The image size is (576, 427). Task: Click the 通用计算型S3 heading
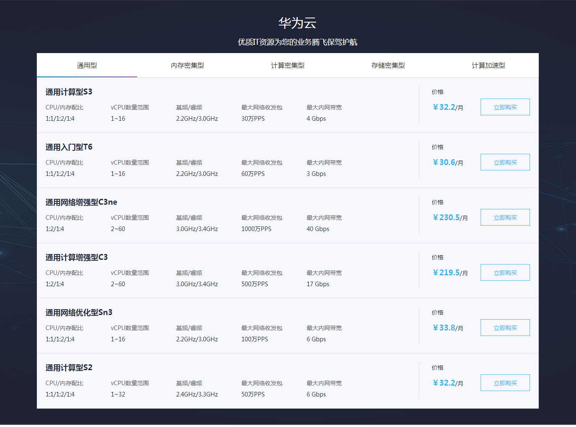pos(69,92)
